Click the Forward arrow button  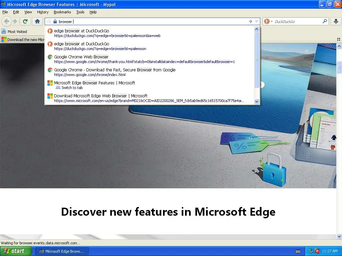(15, 21)
